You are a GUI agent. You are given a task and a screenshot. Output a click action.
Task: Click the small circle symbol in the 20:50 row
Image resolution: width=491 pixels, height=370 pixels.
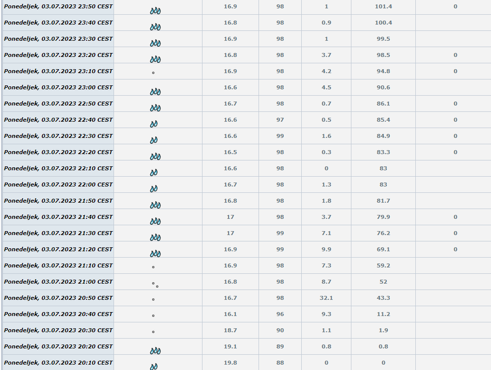coord(153,299)
